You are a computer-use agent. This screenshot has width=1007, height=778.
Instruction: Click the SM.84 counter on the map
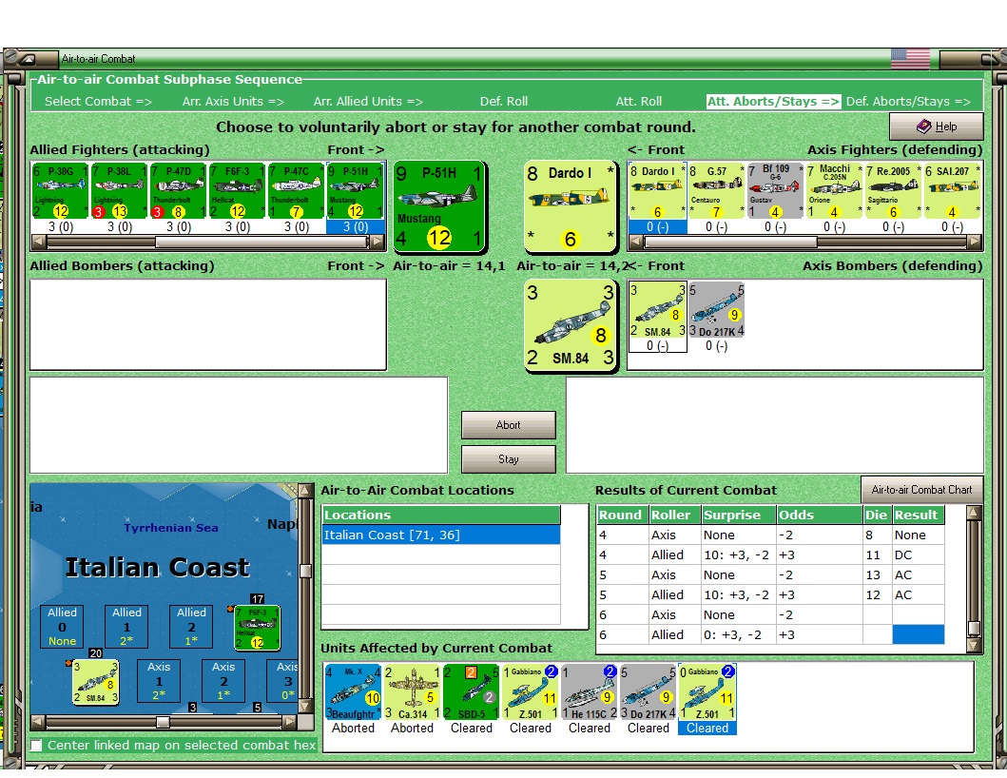(96, 682)
